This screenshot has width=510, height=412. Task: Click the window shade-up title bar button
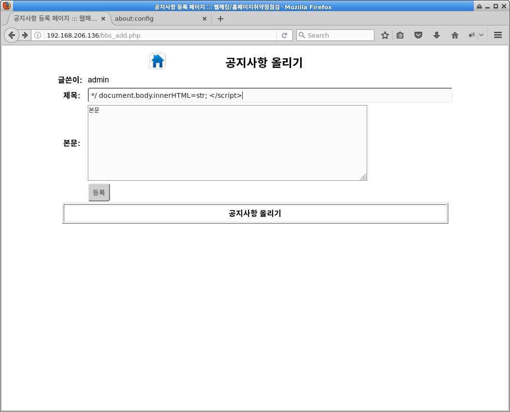tap(480, 6)
